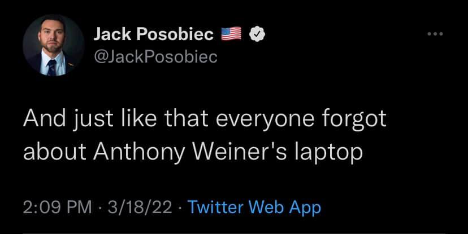
Task: Click the blue verified checkmark badge
Action: (255, 35)
